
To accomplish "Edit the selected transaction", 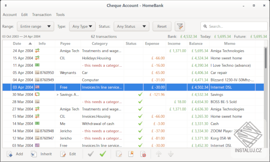I will pyautogui.click(x=68, y=154).
